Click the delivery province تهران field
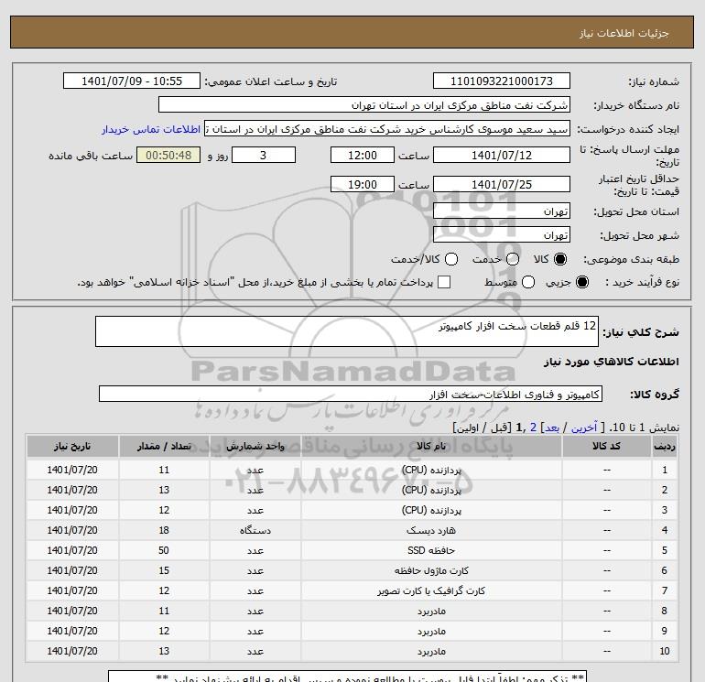This screenshot has height=682, width=705. click(x=502, y=211)
